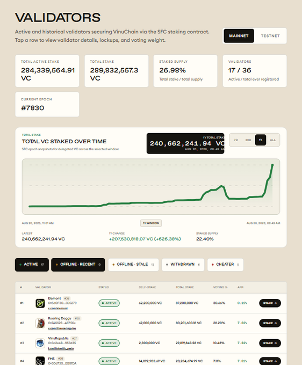Stake with the VinuRepublic validator
This screenshot has width=302, height=365.
click(270, 343)
